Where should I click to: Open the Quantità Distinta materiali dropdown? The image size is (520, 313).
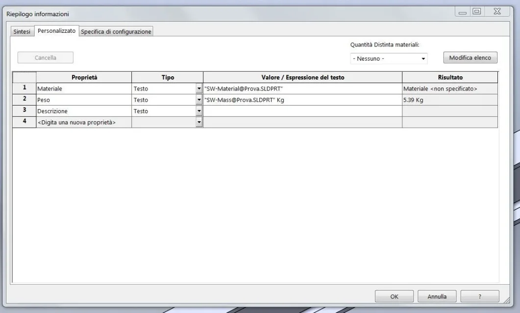pos(389,59)
